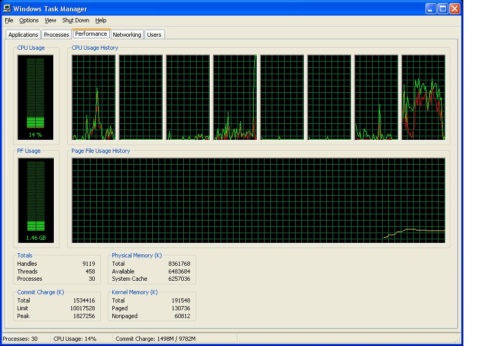Click the fourth CPU history graph with full spike

(x=235, y=97)
